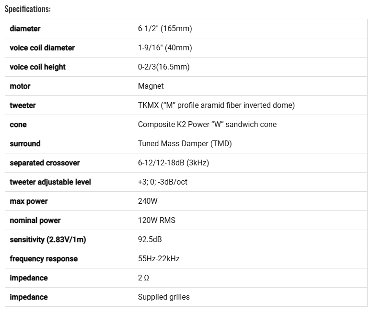Click the 55Hz-22kHz frequency response value
Image resolution: width=371 pixels, height=314 pixels.
click(159, 259)
